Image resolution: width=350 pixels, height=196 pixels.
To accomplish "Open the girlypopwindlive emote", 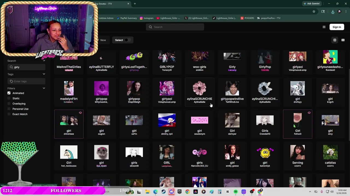I will pyautogui.click(x=232, y=92).
